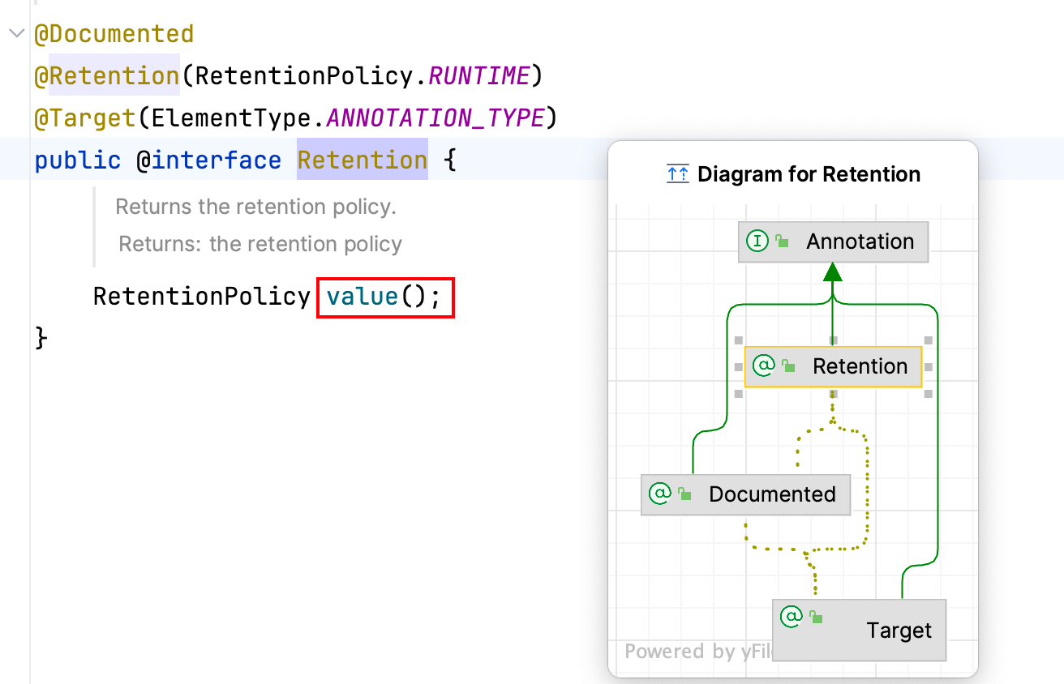
Task: Click the @ icon on Documented node
Action: 660,494
